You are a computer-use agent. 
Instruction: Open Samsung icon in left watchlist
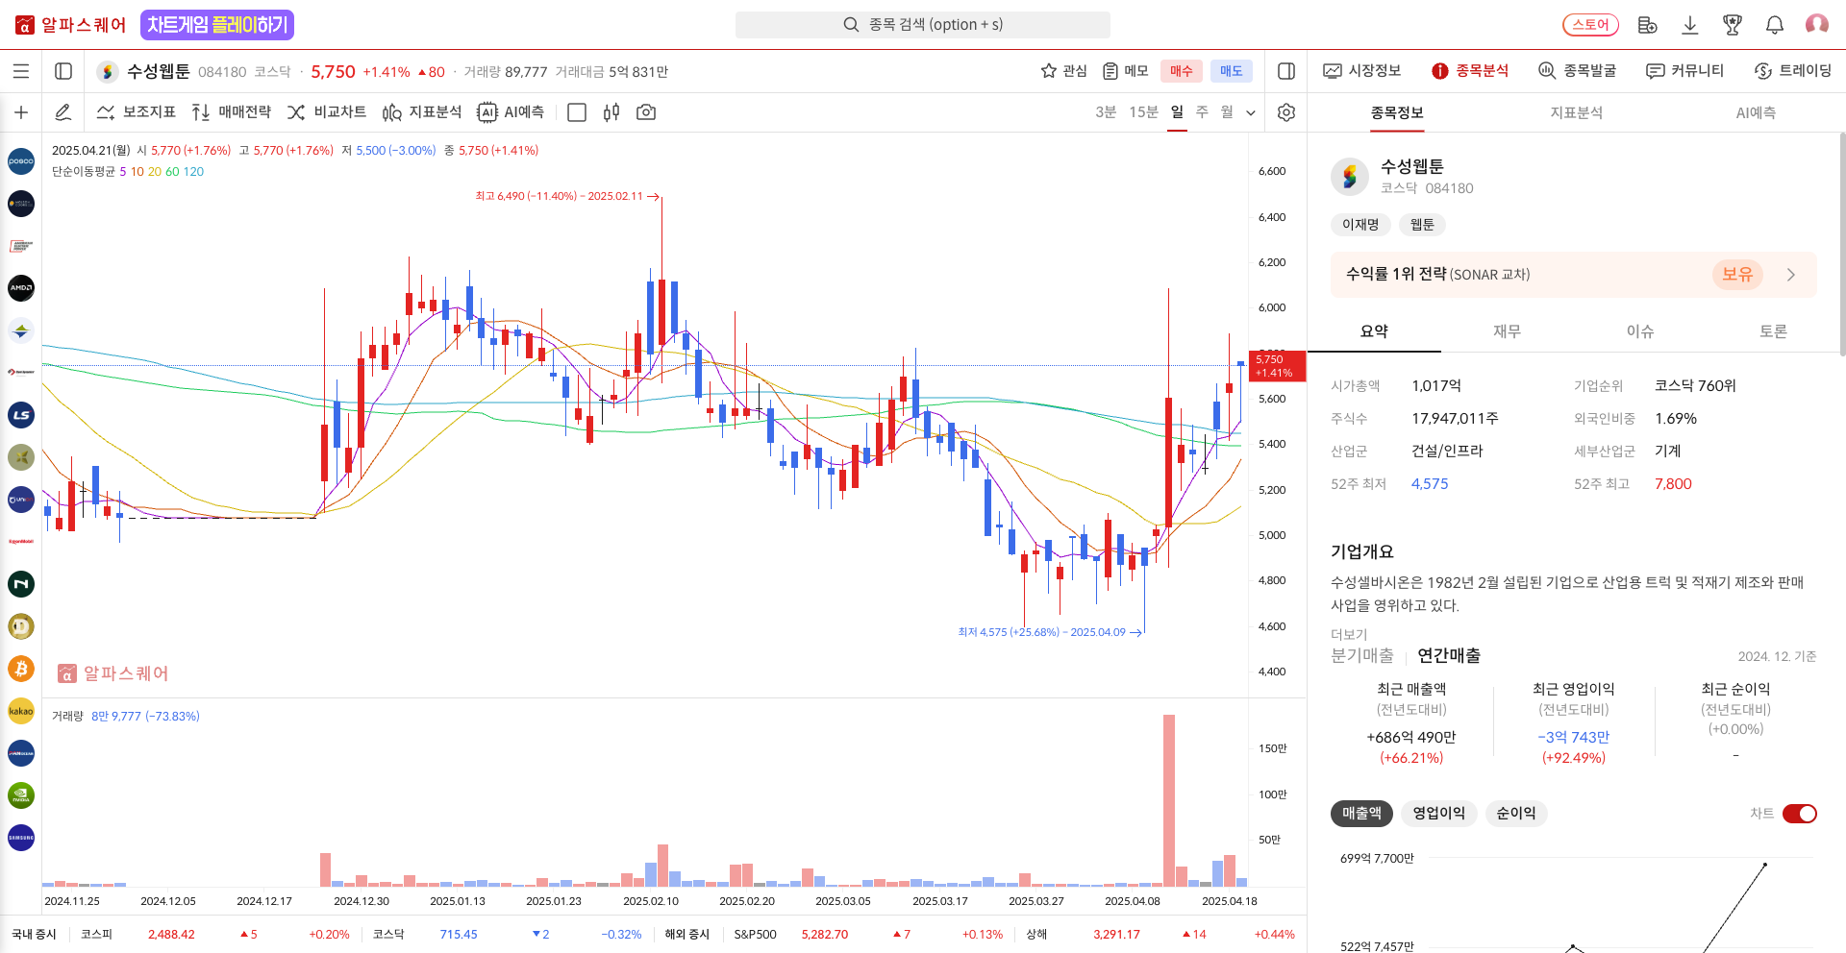point(21,838)
